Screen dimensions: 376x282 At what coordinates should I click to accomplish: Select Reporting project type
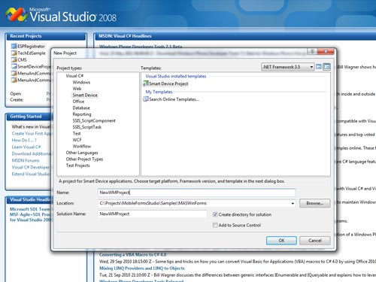[82, 114]
